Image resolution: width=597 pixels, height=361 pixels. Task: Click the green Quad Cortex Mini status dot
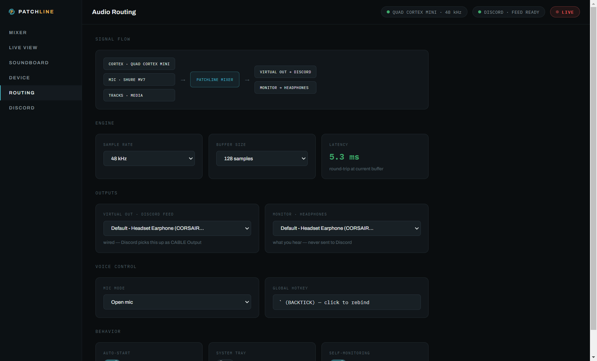click(388, 12)
